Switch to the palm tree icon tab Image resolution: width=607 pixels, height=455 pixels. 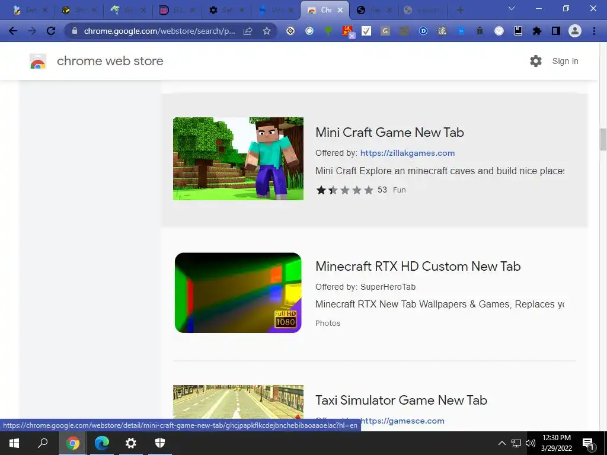[127, 11]
